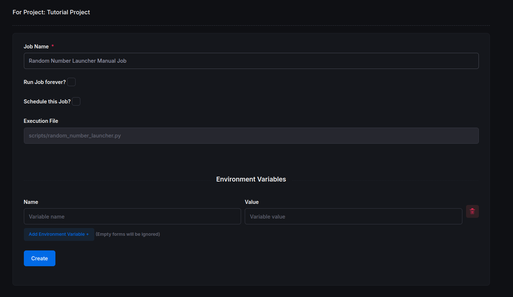Click the Environment Variables section heading

tap(251, 179)
